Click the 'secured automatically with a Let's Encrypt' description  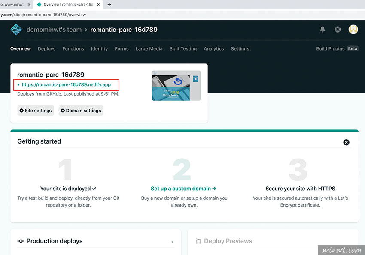tap(300, 201)
